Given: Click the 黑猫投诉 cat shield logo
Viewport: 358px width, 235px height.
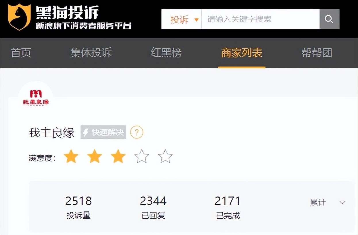Looking at the screenshot, I should coord(19,17).
